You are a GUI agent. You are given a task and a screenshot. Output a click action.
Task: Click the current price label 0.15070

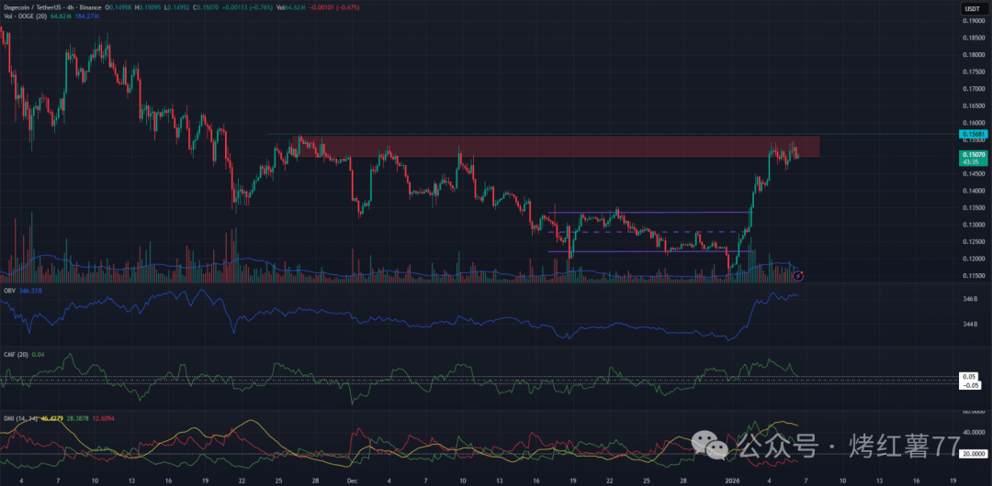click(974, 156)
